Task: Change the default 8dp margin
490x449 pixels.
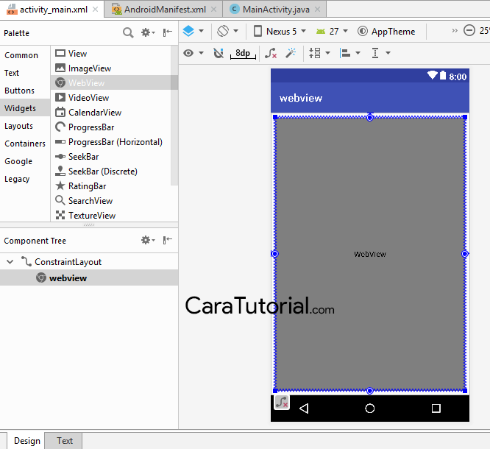Action: coord(243,53)
